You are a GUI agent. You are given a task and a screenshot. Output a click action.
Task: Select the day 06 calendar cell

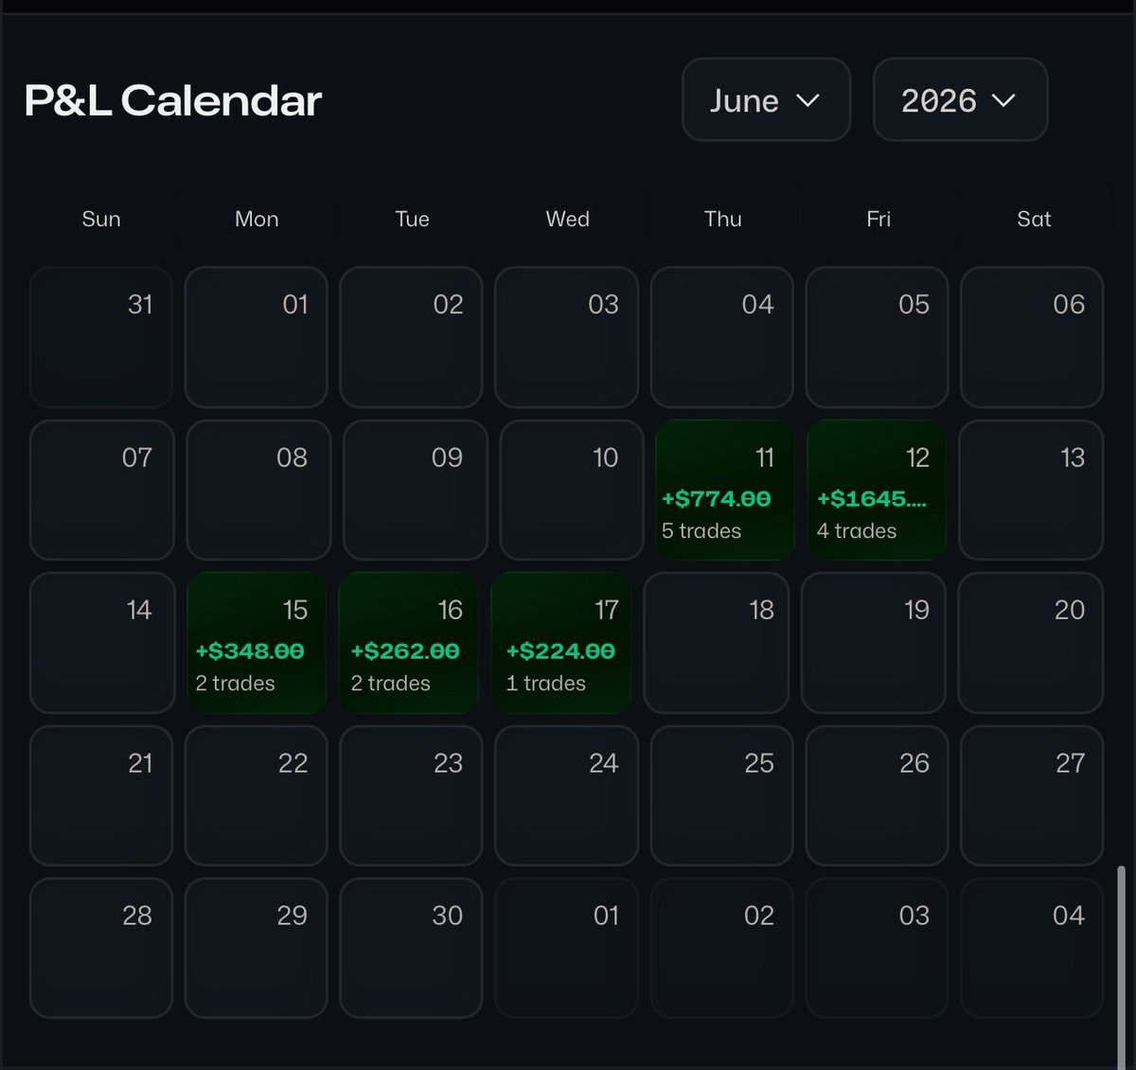point(1032,337)
